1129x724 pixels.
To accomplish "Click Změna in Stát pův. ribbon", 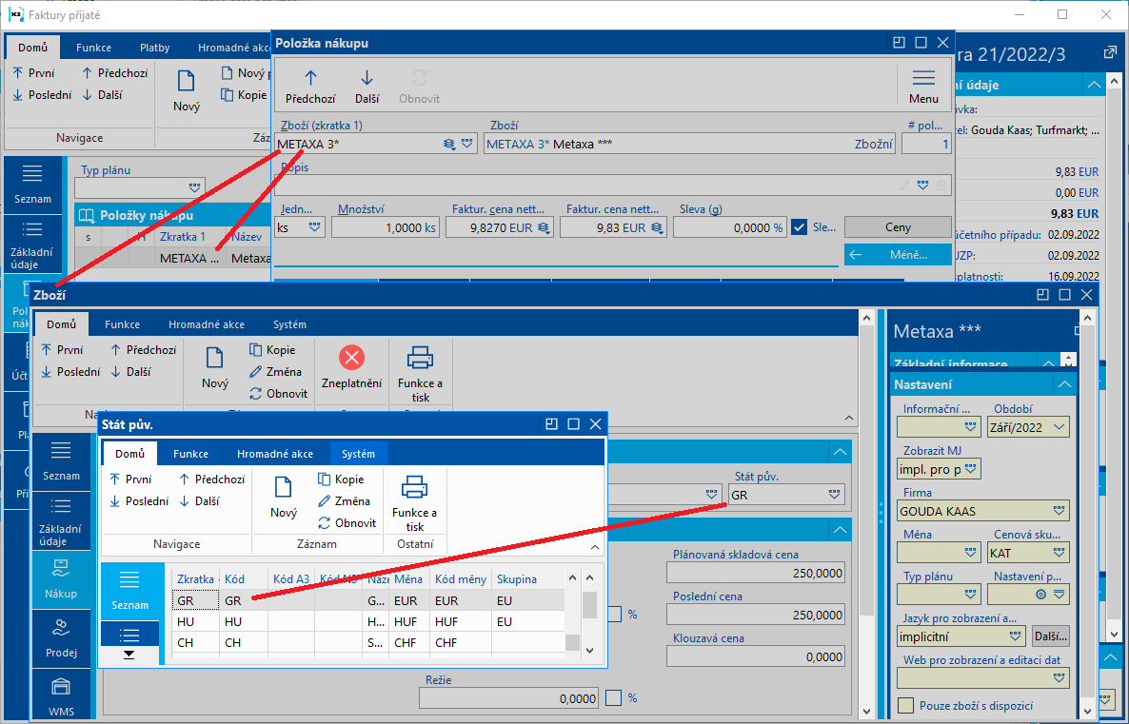I will click(344, 500).
